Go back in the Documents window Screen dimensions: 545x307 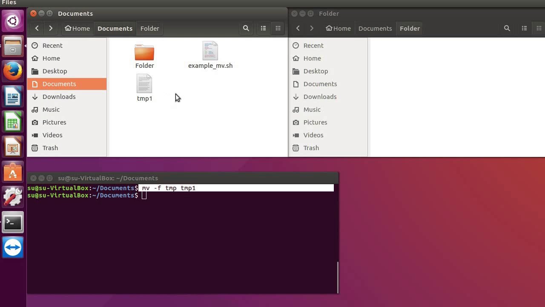37,28
